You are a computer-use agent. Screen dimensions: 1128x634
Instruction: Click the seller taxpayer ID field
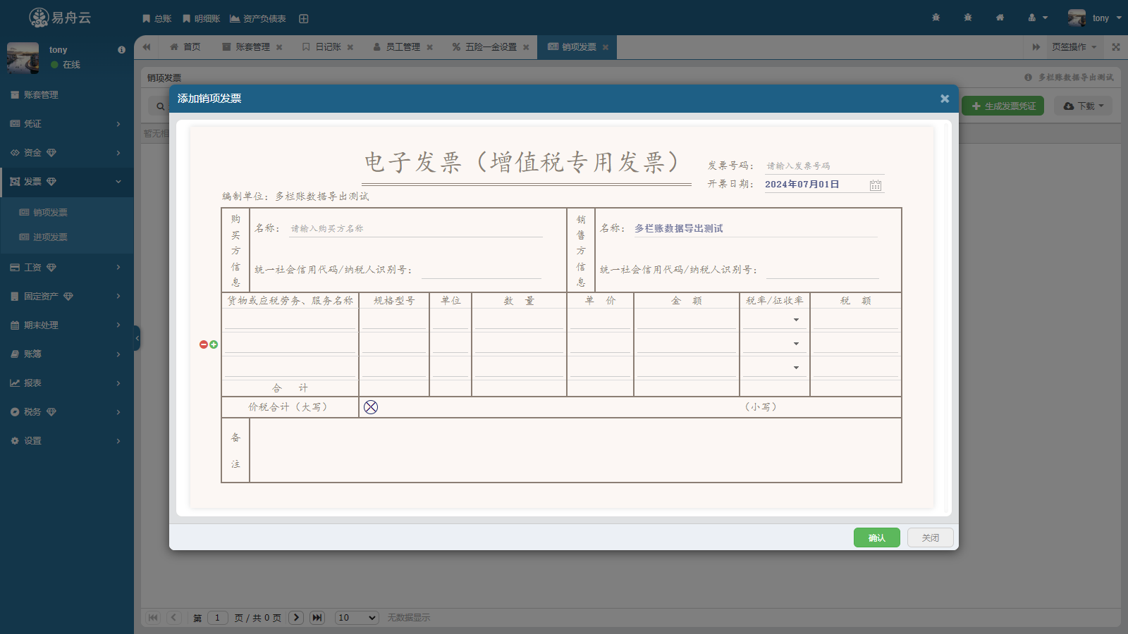(822, 270)
